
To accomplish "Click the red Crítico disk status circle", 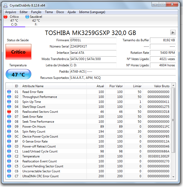I will click(5, 17).
